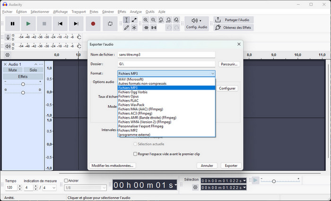Click the Zoom Toggle icon
This screenshot has width=331, height=201.
[x=176, y=20]
